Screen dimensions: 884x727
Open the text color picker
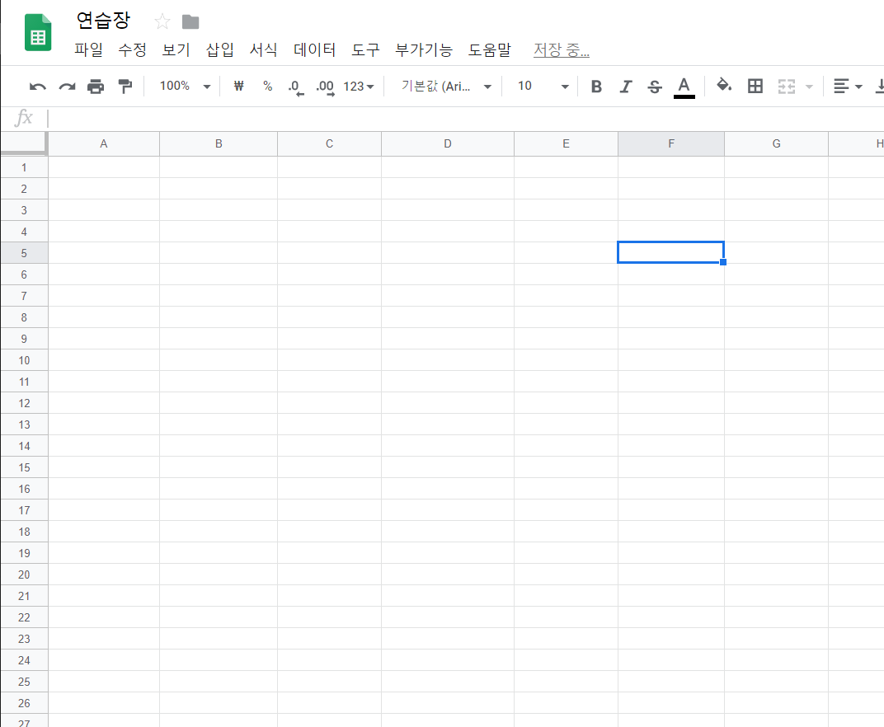[684, 87]
